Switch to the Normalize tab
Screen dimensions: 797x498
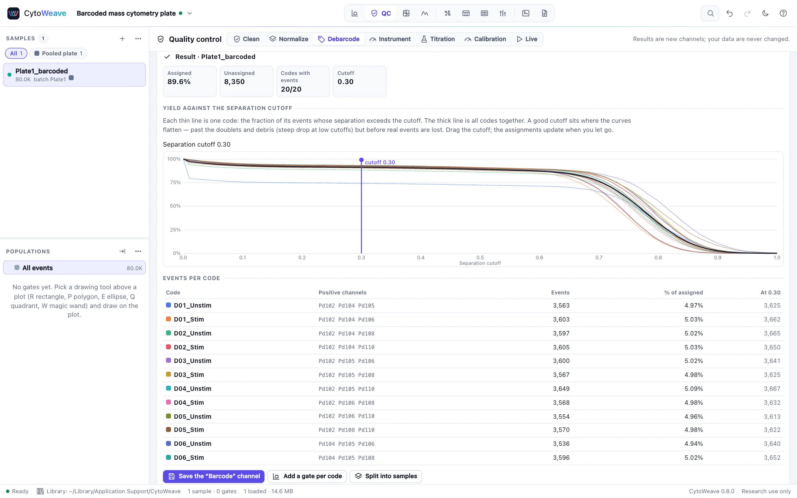tap(289, 39)
